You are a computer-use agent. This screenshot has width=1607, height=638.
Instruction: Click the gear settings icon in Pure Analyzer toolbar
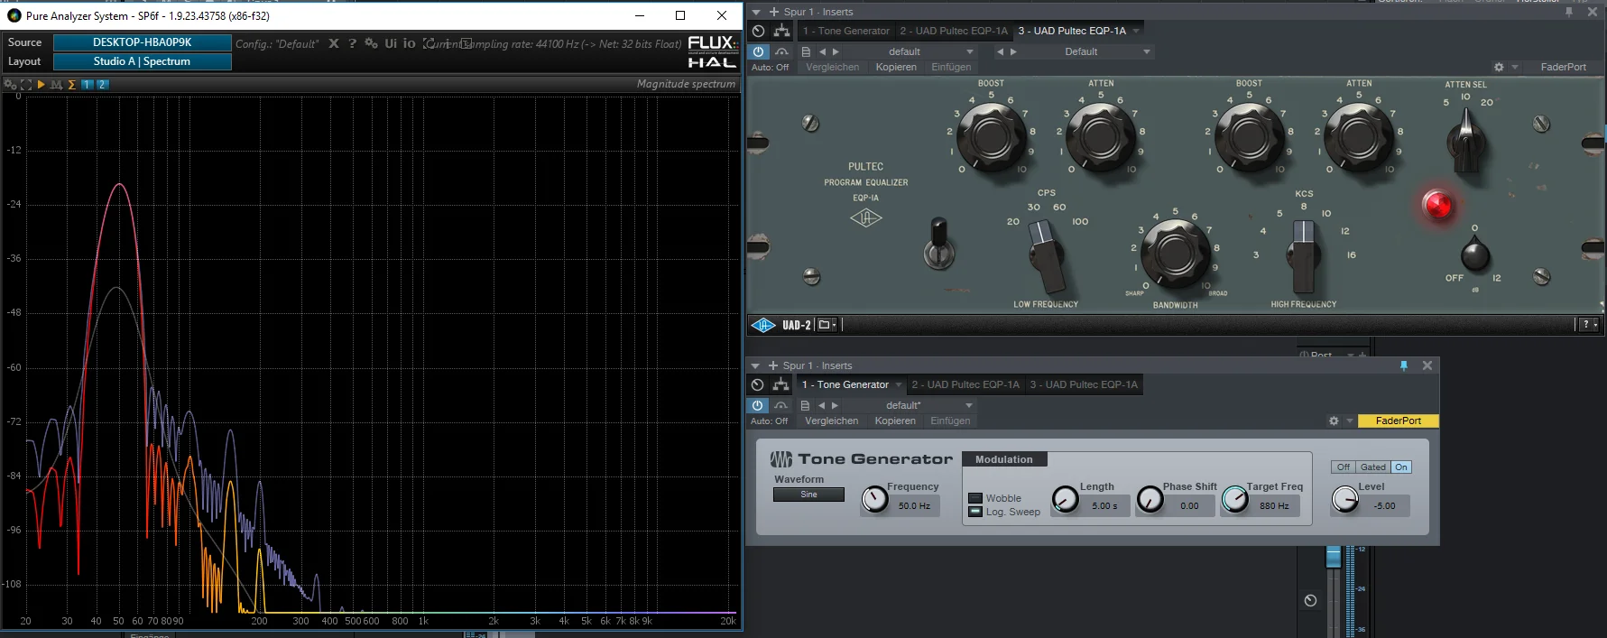(10, 84)
